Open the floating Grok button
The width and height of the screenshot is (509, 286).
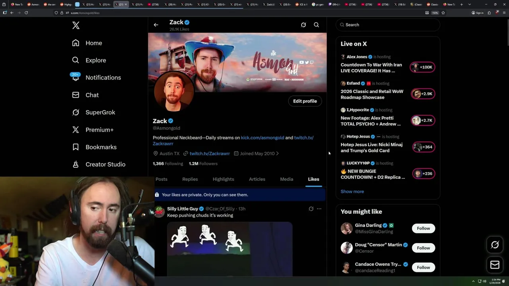click(x=495, y=245)
